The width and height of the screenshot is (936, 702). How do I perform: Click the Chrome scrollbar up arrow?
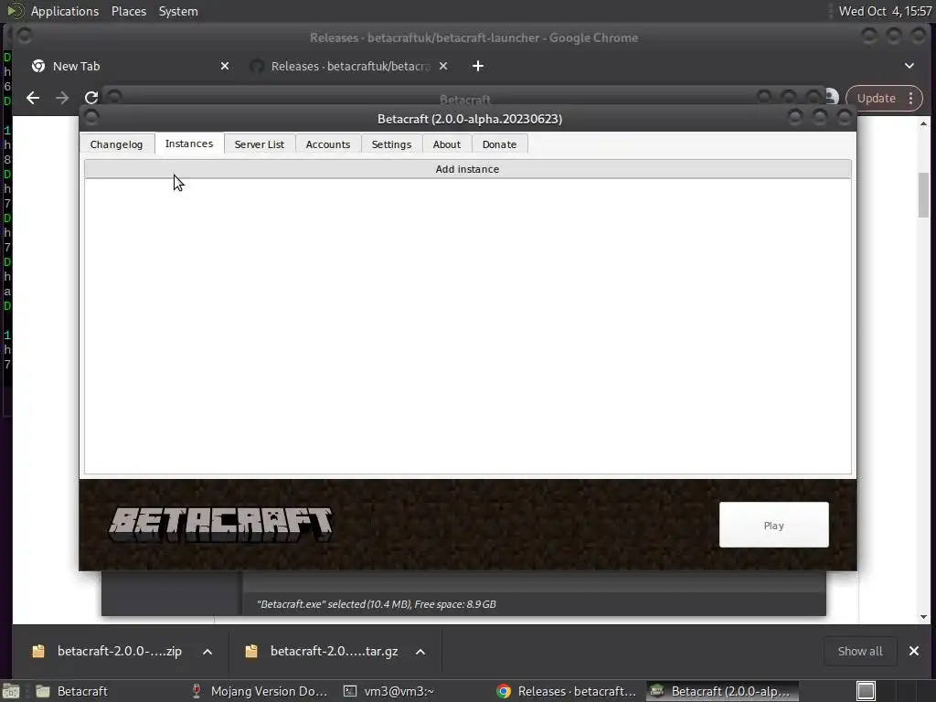pos(923,123)
